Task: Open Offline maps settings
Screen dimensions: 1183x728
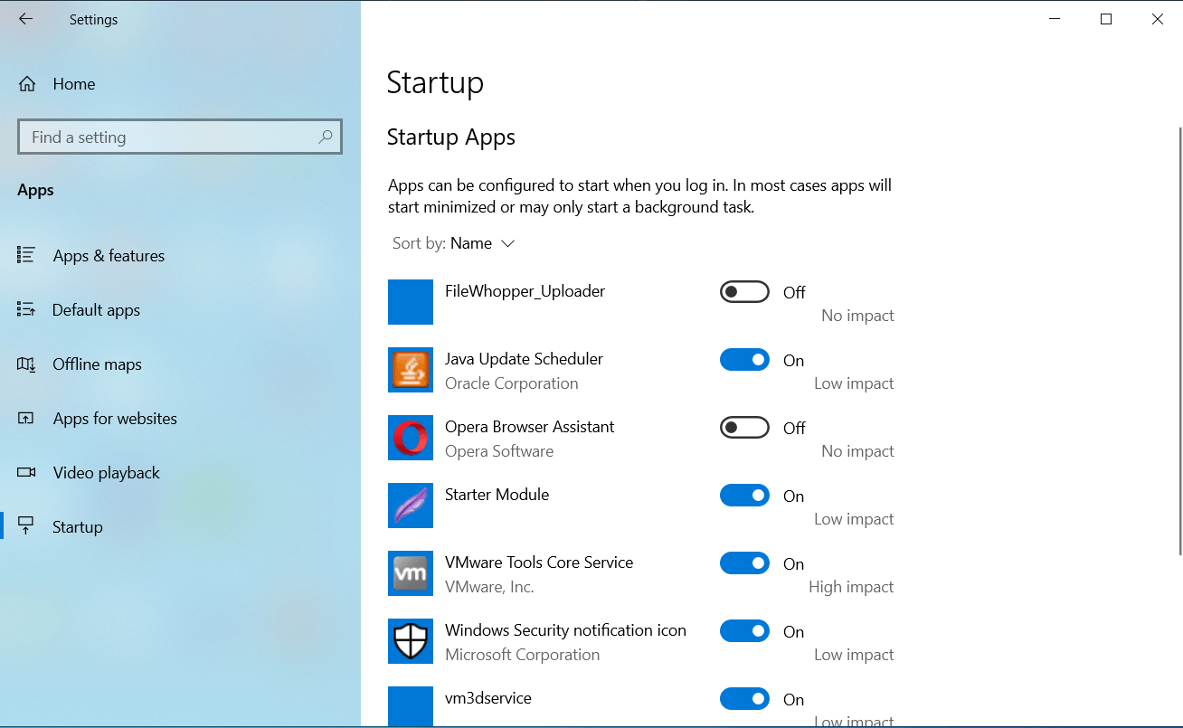Action: [97, 364]
